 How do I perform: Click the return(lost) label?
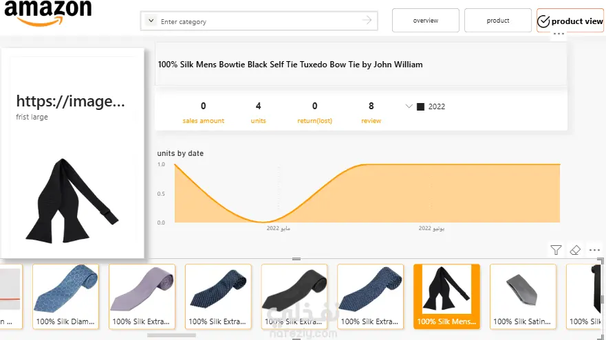(x=314, y=121)
